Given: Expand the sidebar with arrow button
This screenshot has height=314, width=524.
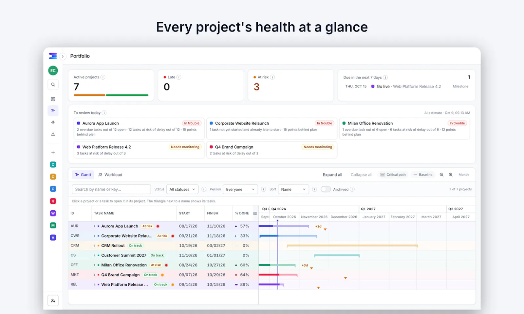Looking at the screenshot, I should [63, 56].
